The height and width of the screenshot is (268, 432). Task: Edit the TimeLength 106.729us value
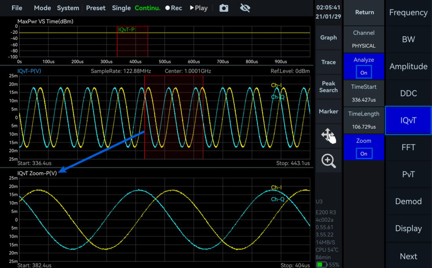point(364,120)
